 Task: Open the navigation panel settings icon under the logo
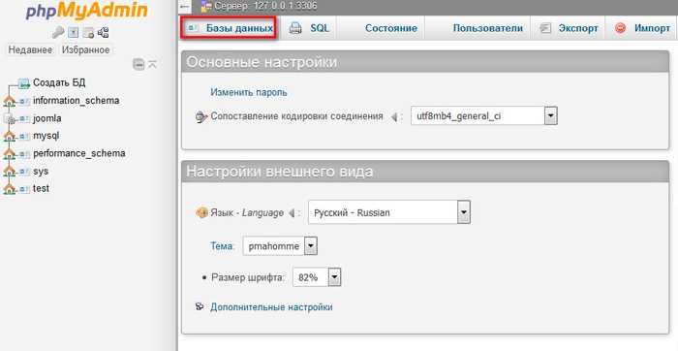click(x=88, y=32)
